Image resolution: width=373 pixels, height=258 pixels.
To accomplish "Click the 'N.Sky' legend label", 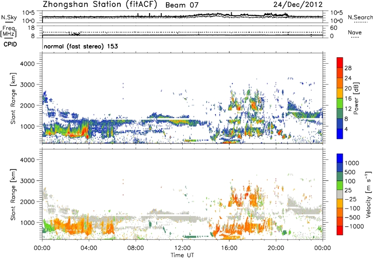I will (x=9, y=17).
